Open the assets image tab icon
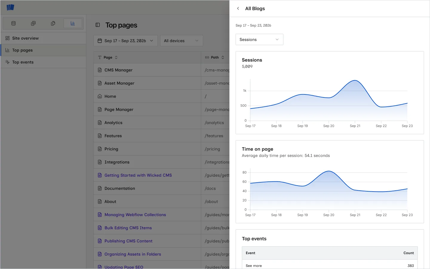The image size is (430, 269). pos(33,23)
